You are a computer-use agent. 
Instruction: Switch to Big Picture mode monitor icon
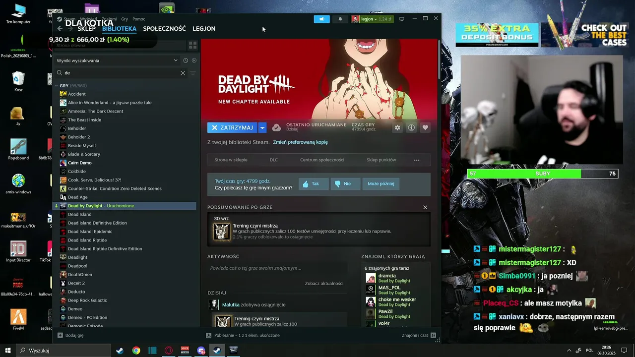pos(402,19)
